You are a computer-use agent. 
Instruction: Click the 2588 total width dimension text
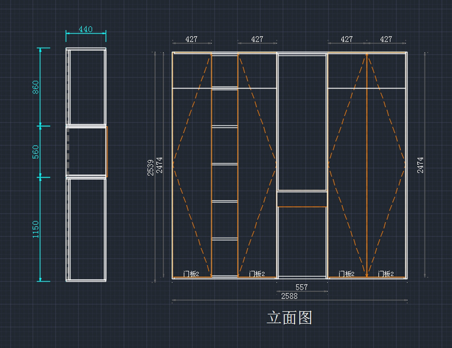289,296
